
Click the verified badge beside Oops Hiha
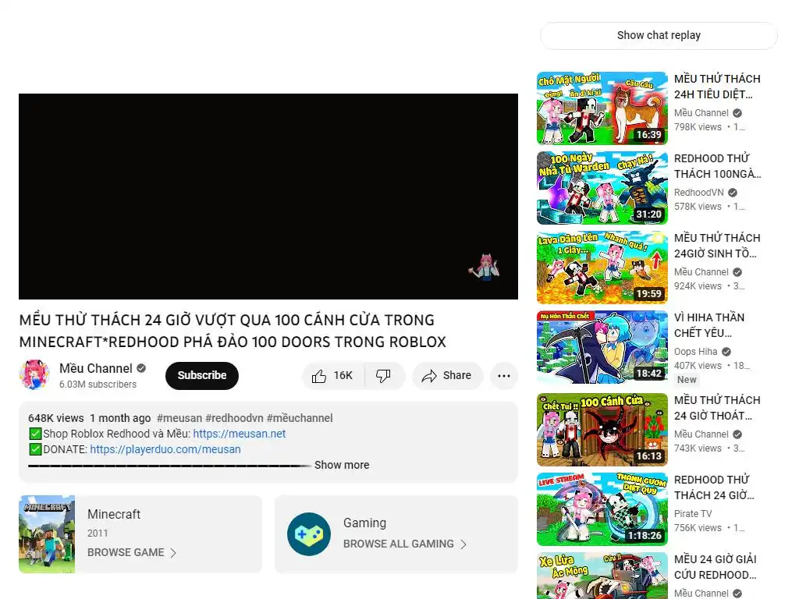click(726, 352)
